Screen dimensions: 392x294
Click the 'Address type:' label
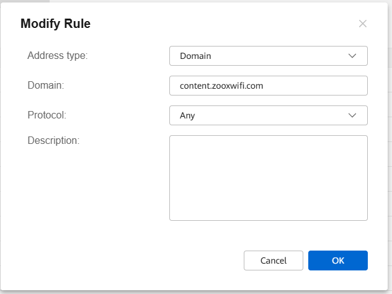(x=58, y=55)
